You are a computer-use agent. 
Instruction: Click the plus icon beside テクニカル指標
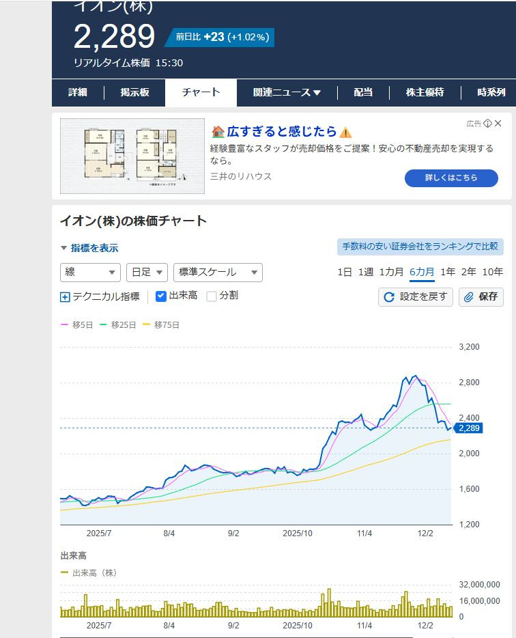tap(65, 297)
